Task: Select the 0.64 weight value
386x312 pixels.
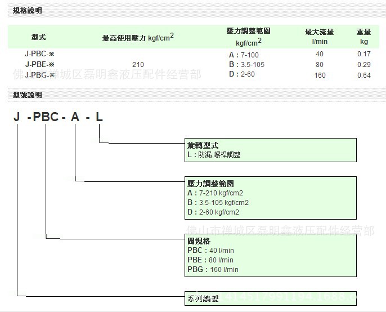Action: [x=364, y=75]
